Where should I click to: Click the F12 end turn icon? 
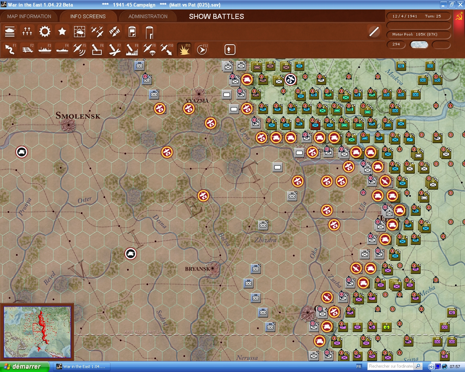click(x=202, y=49)
